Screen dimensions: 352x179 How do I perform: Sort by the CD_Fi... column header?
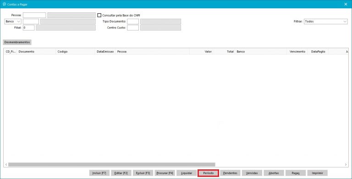click(x=11, y=51)
